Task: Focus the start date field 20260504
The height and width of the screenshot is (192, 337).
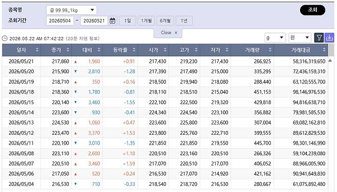Action: coord(60,21)
